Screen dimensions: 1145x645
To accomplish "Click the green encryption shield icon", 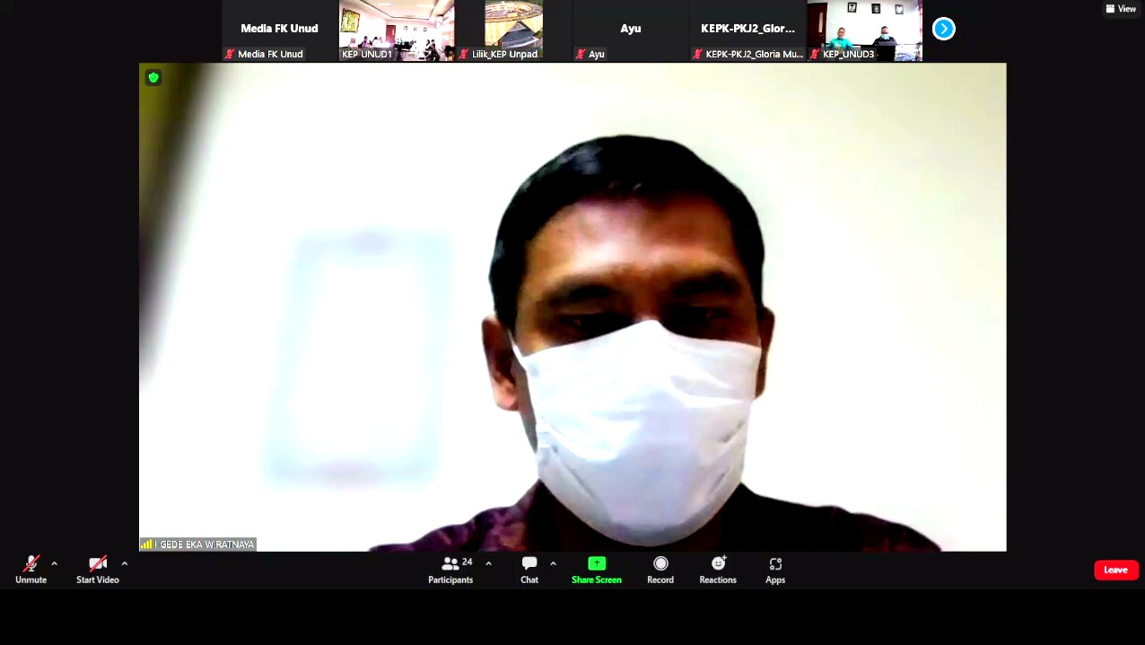I will click(153, 78).
